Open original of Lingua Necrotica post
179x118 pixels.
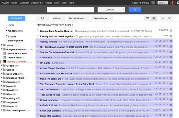coord(171,99)
